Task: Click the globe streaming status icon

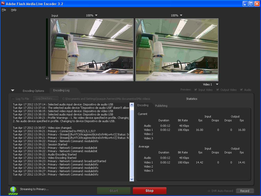Action: pos(13,191)
